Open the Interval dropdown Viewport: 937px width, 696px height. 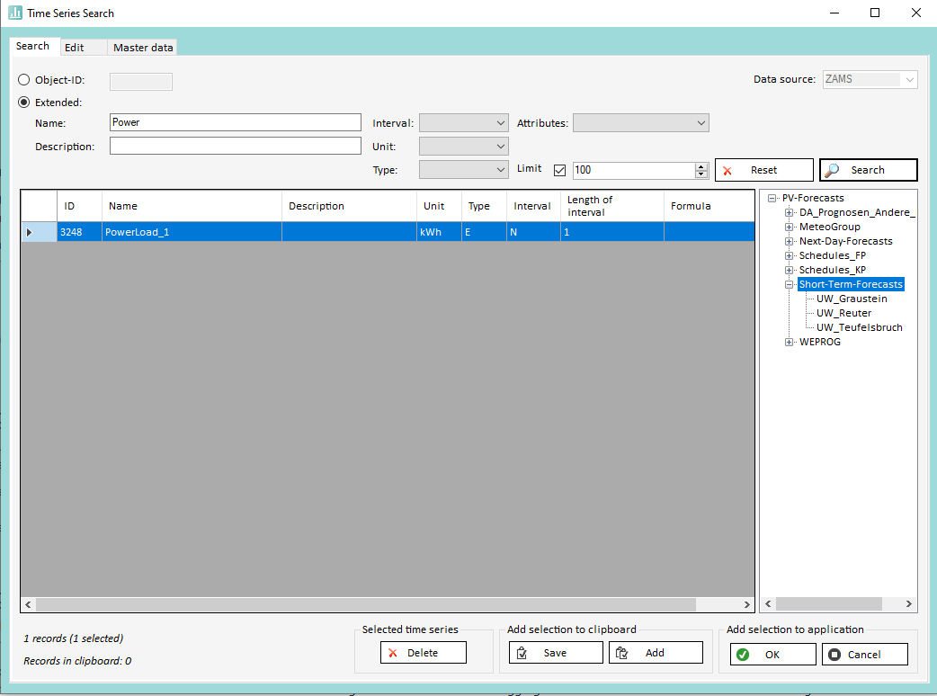point(464,123)
